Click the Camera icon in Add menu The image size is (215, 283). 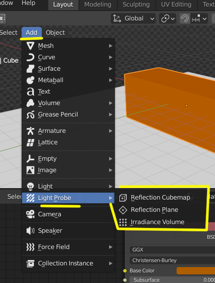[30, 214]
